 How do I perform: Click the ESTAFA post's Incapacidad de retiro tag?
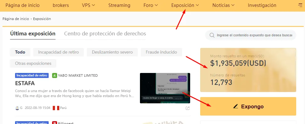tap(32, 75)
